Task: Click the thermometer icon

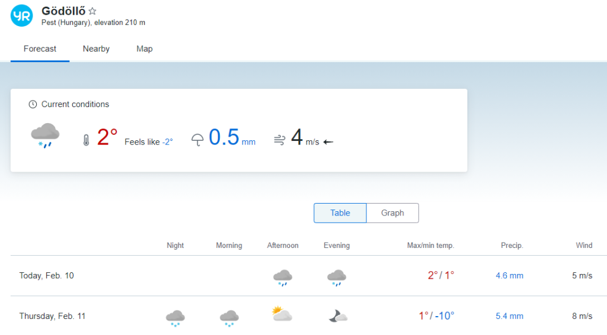Action: pos(86,140)
